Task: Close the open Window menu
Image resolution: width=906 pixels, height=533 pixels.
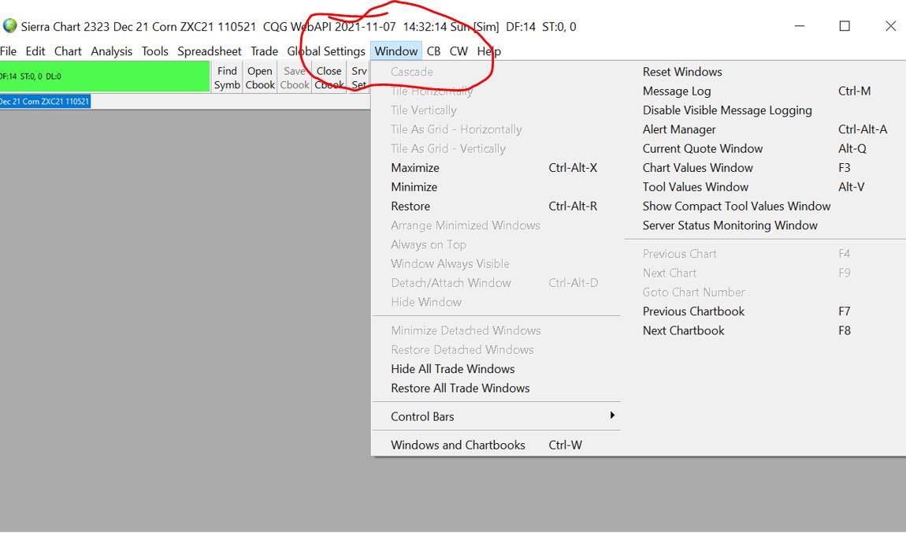Action: point(395,51)
